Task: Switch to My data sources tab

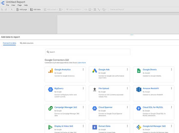Action: coord(27,43)
